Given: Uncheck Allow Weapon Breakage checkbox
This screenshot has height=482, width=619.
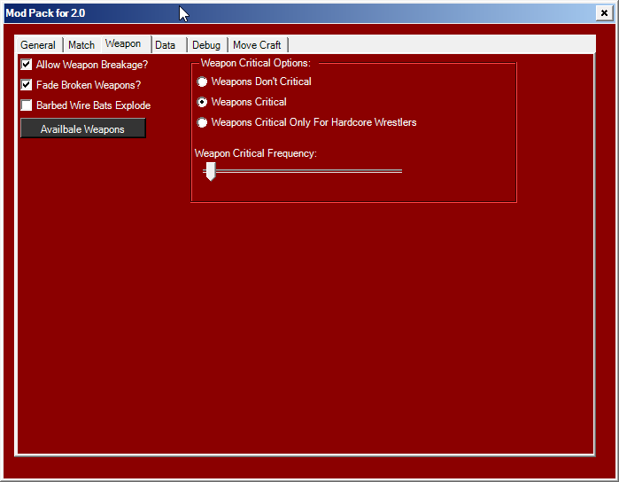Looking at the screenshot, I should click(x=27, y=65).
